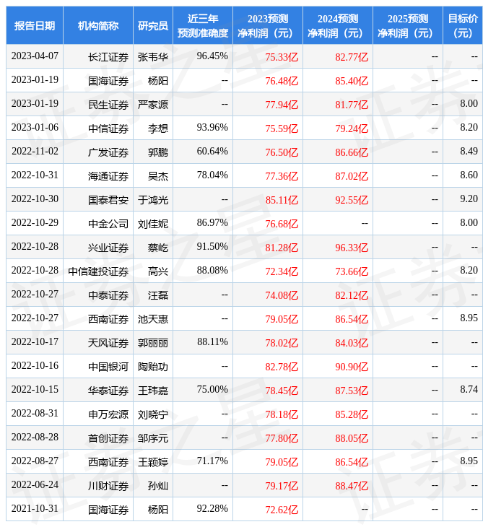Click 79.24亿 profit forecast
Screen dimensions: 483x527
(352, 129)
